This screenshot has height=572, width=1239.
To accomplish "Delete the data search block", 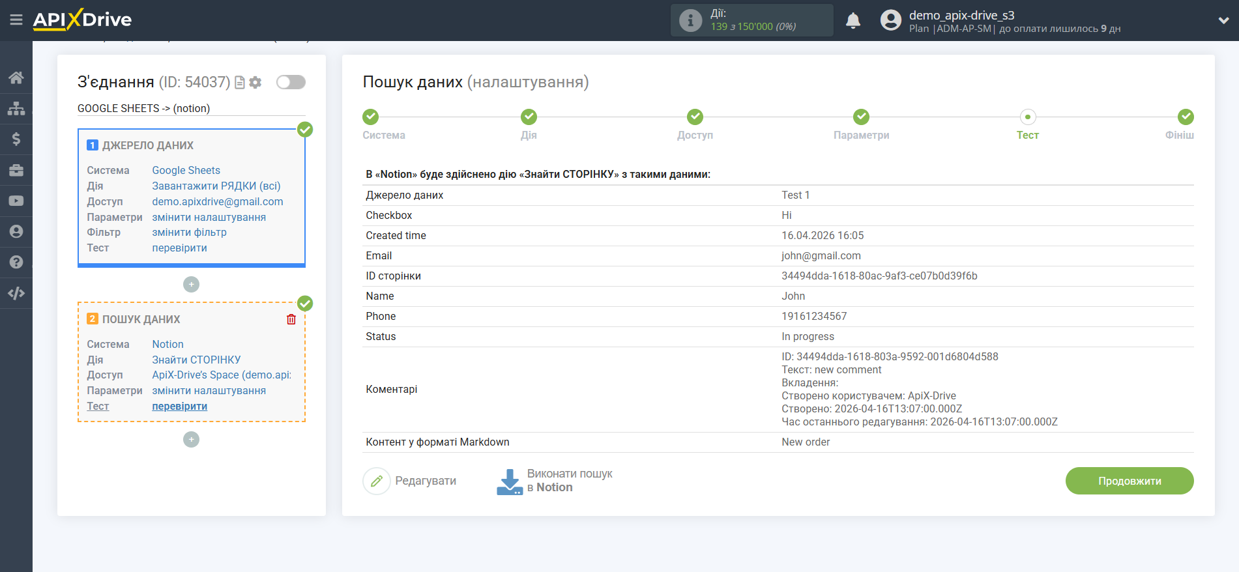I will [291, 319].
